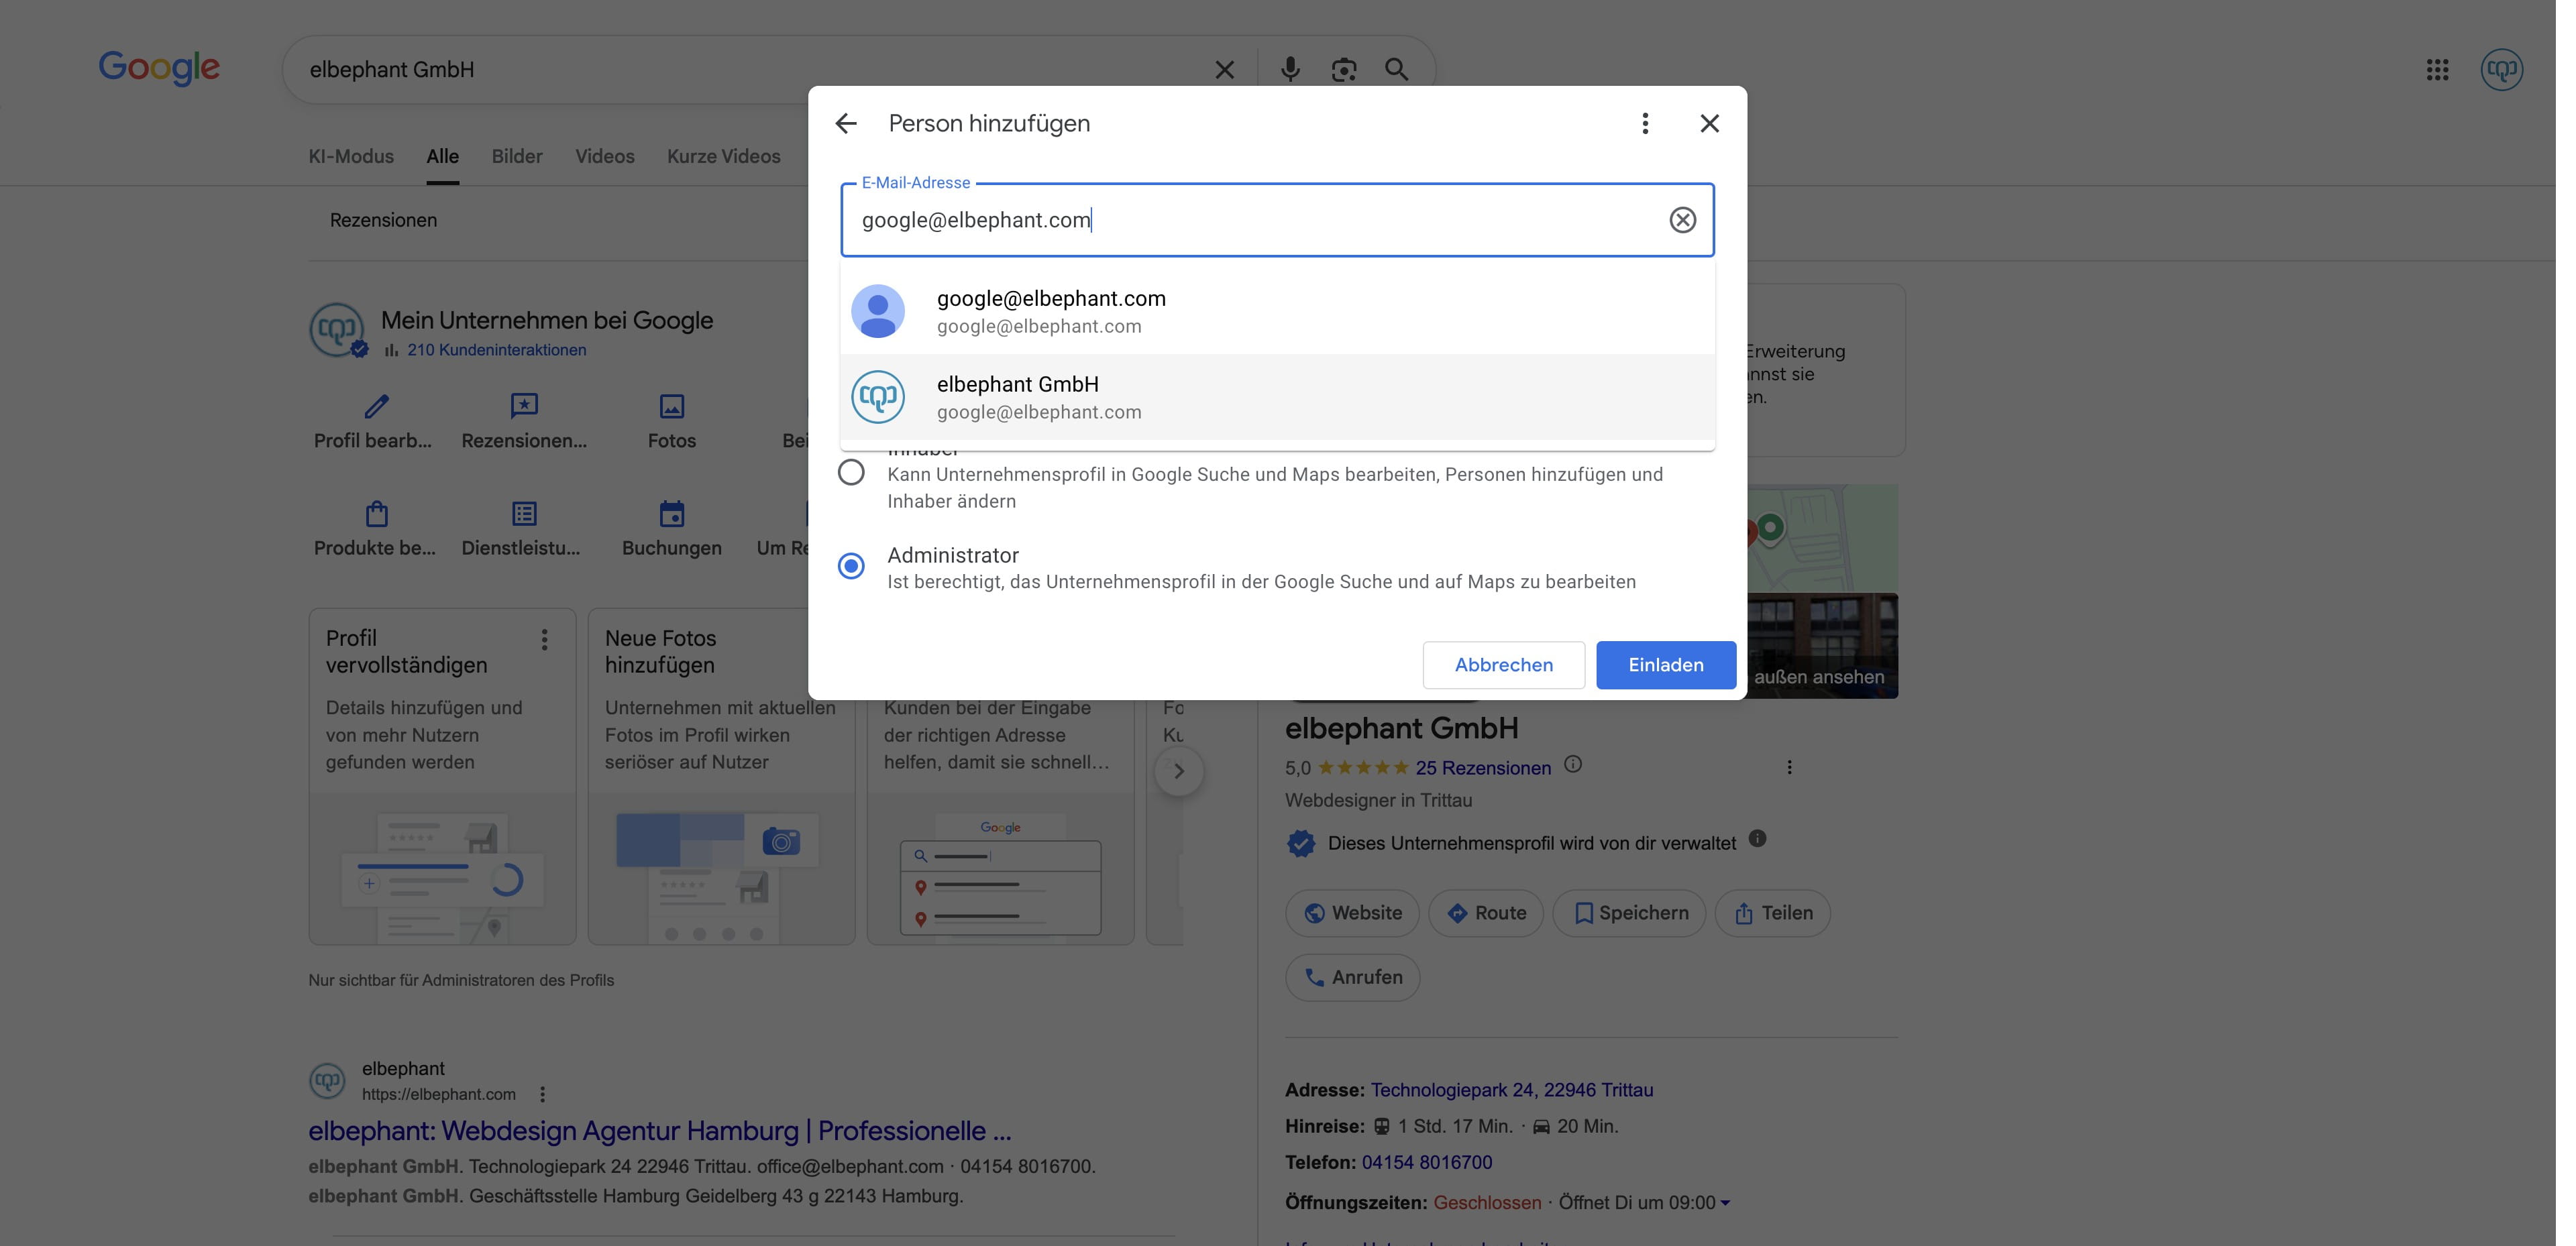Select the Administrator radio button
The width and height of the screenshot is (2576, 1246).
(x=851, y=565)
